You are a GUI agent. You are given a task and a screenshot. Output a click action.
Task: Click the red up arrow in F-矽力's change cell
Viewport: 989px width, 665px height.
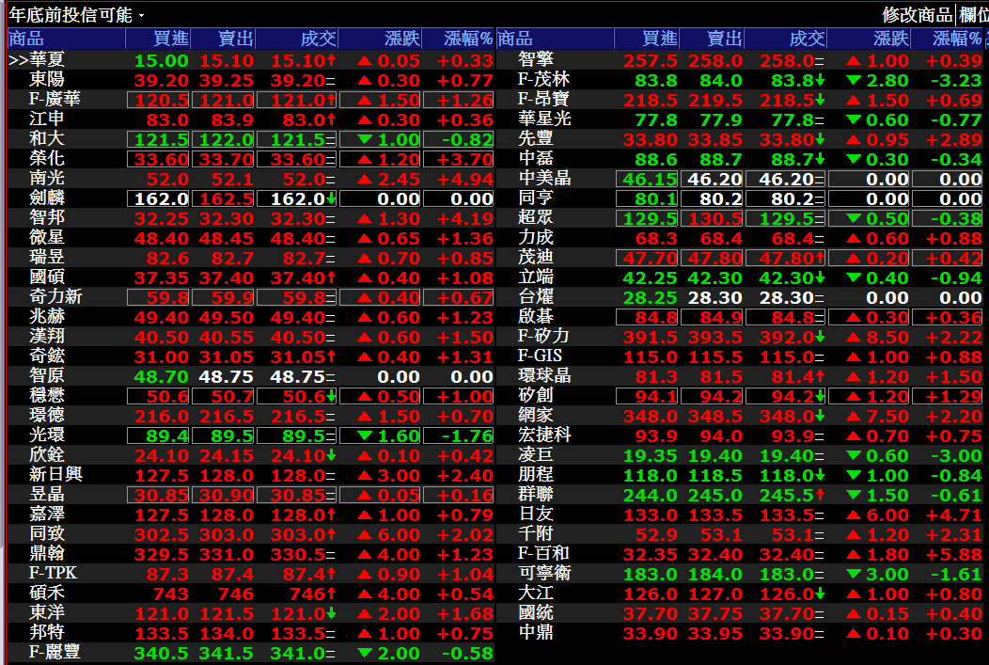point(854,338)
